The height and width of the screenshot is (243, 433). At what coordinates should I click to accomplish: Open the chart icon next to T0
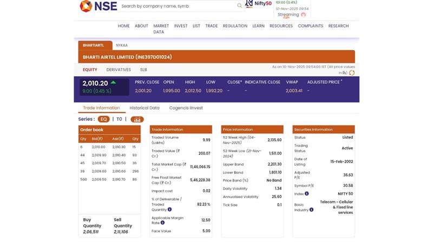pyautogui.click(x=137, y=119)
